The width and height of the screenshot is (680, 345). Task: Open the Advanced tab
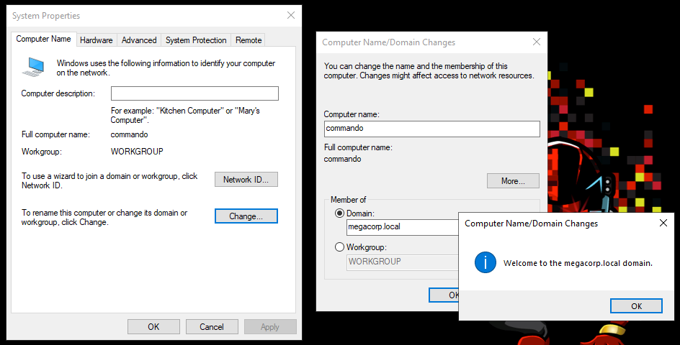coord(139,40)
